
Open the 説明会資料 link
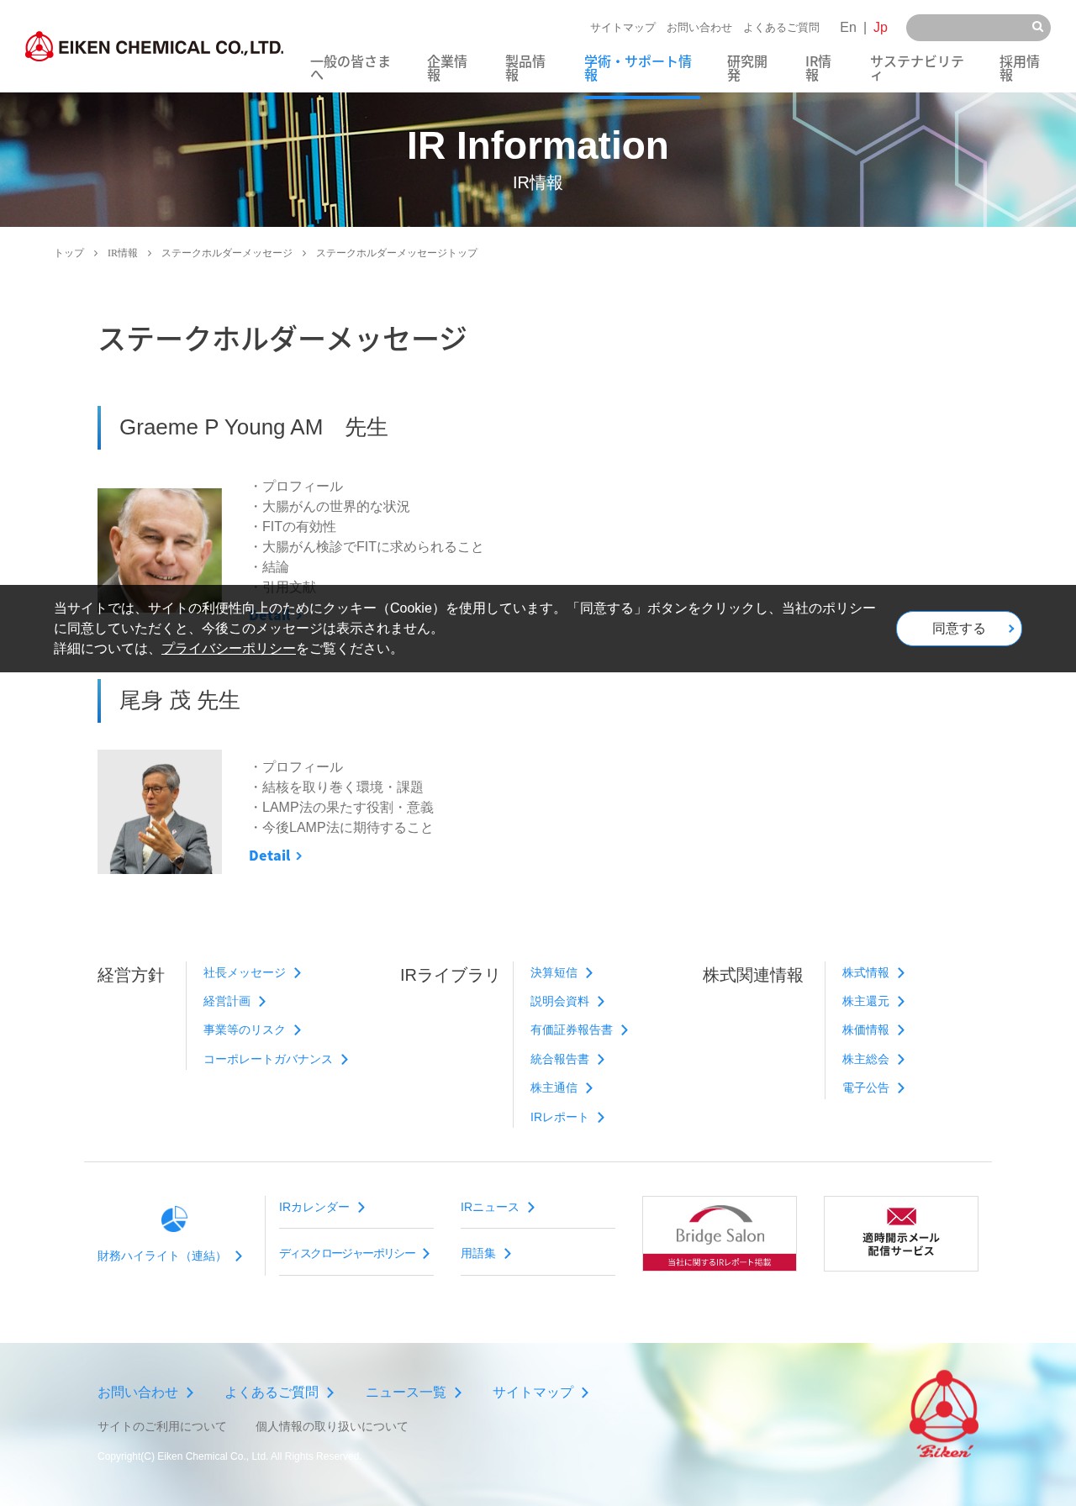click(x=567, y=1001)
